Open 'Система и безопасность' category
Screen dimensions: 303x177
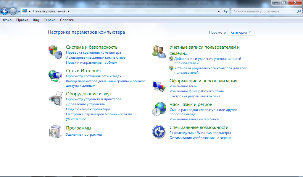tap(92, 47)
